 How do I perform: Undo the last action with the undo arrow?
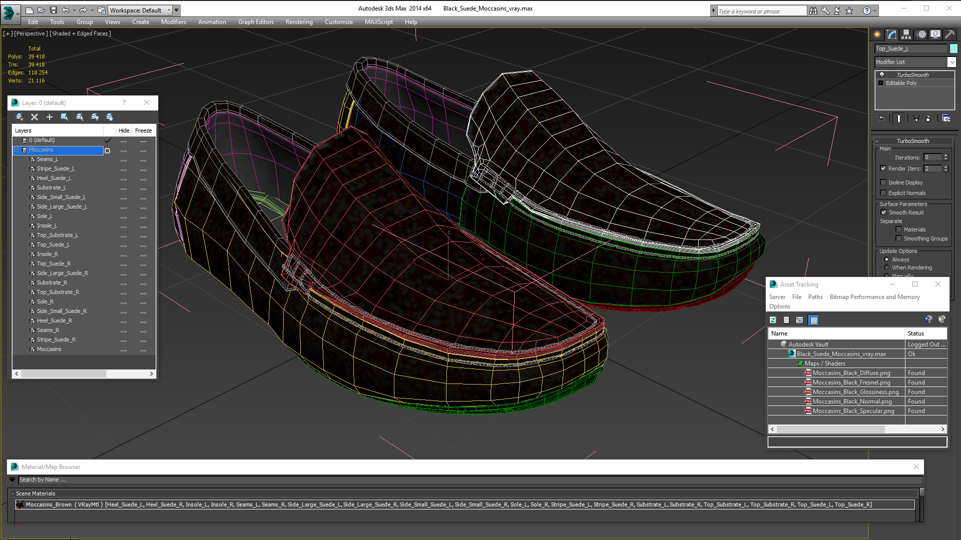point(65,10)
